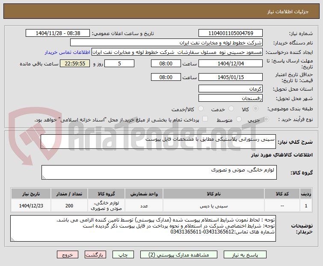Select the جزیی purchase type radio

click(266, 119)
